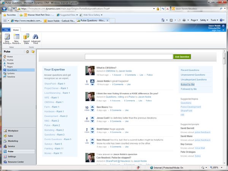Click the Sign Out link
The image size is (228, 171).
point(216,30)
